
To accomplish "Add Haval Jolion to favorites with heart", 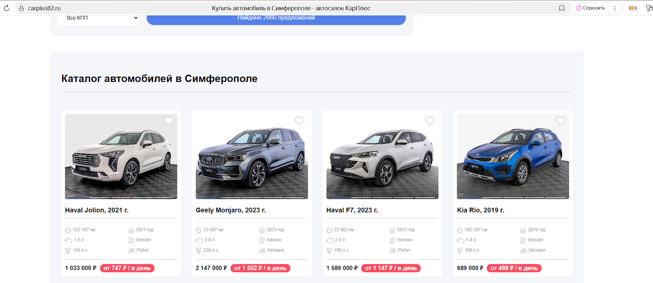I will (x=169, y=121).
